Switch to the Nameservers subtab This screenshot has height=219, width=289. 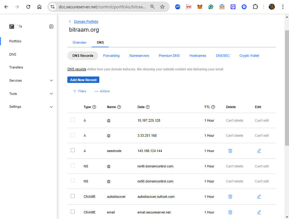(139, 56)
